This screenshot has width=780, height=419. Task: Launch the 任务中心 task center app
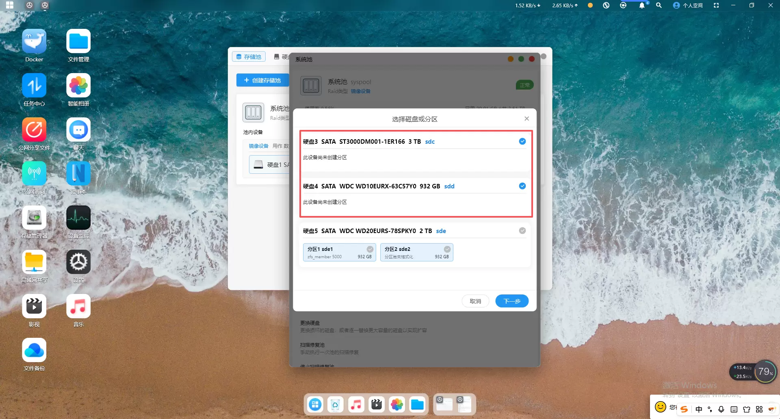[34, 86]
